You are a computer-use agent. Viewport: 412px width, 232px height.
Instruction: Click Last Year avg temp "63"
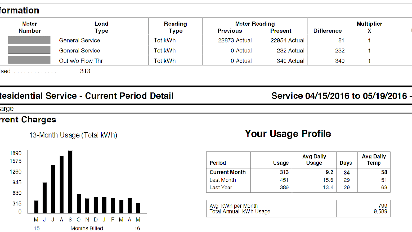384,188
